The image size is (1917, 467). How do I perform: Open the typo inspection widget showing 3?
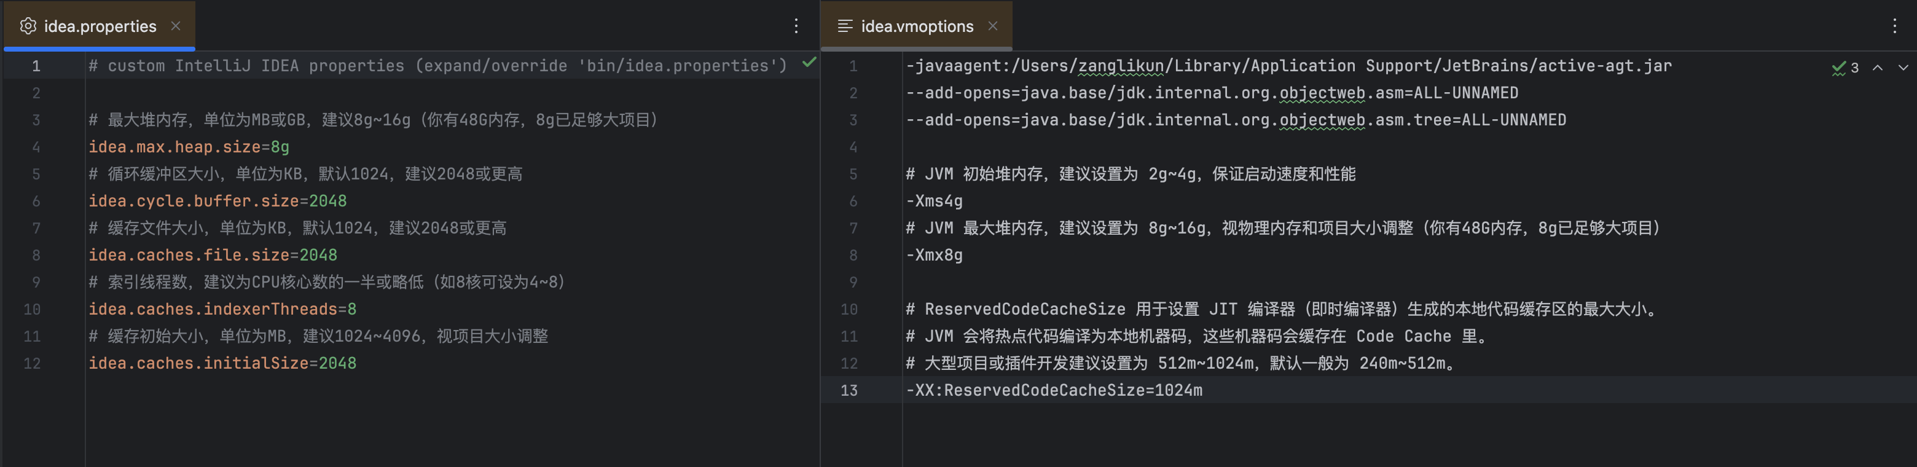point(1844,68)
